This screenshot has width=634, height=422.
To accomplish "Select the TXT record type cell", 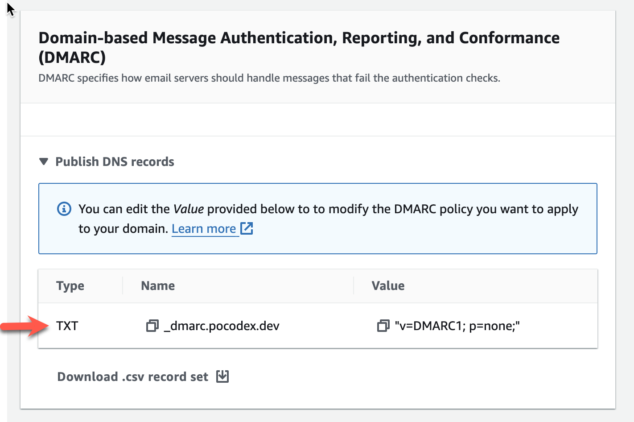I will tap(67, 326).
